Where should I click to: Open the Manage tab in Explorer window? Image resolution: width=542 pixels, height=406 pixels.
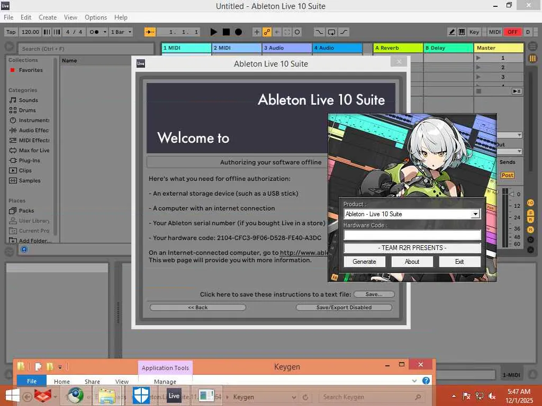pyautogui.click(x=165, y=382)
